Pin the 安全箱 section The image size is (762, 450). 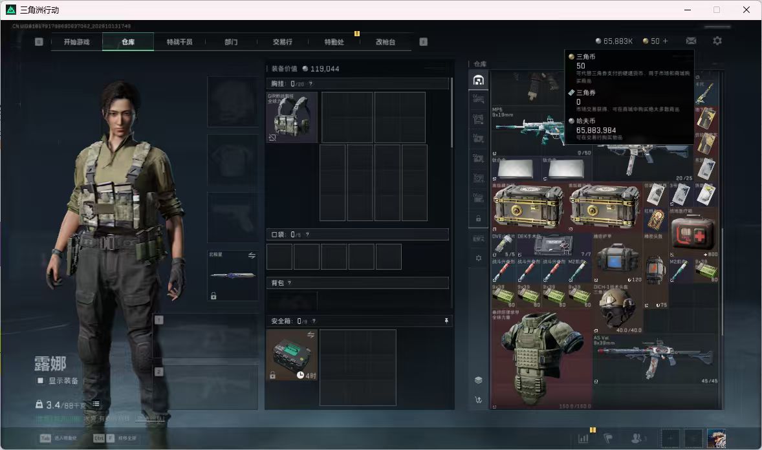pyautogui.click(x=446, y=321)
